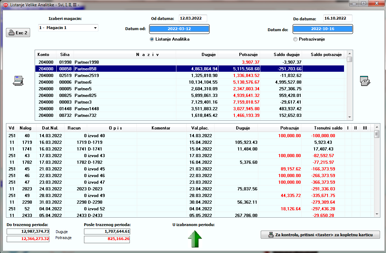Select the D-1782 transaction row
Screen dimensions: 386x253
(x=190, y=162)
